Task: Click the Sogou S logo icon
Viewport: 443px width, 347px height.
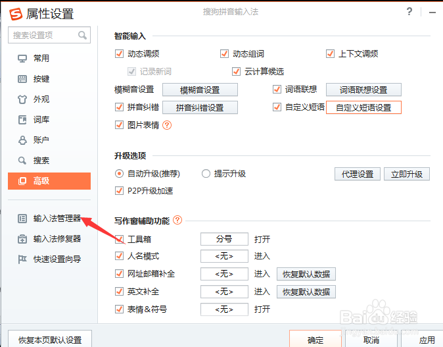Action: 16,14
